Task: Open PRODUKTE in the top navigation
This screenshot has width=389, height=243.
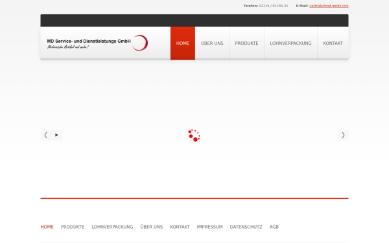Action: click(246, 43)
